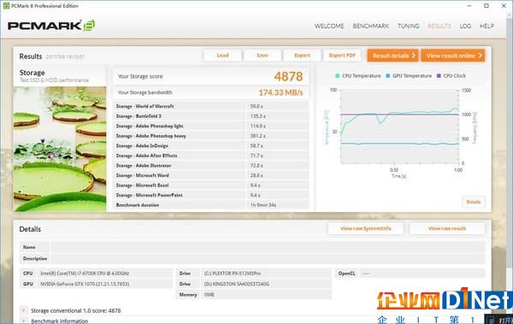Click View result online button
513x324 pixels.
[x=453, y=56]
